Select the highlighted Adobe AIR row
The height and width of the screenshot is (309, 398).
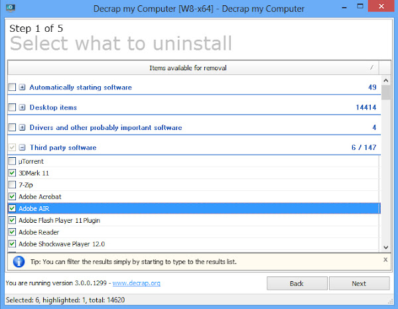pyautogui.click(x=194, y=208)
